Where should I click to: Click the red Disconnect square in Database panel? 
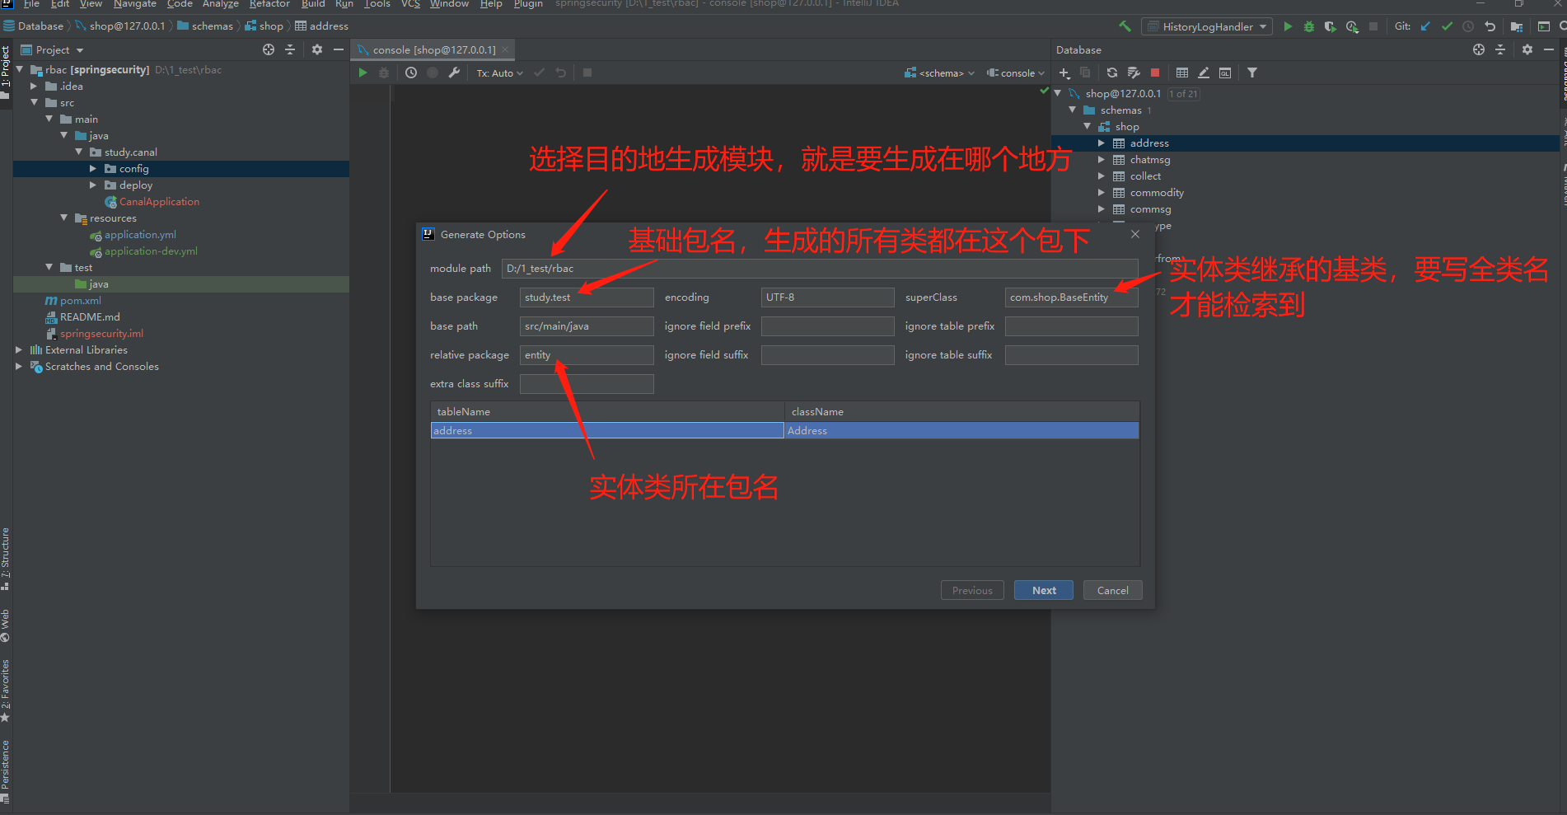click(1155, 73)
